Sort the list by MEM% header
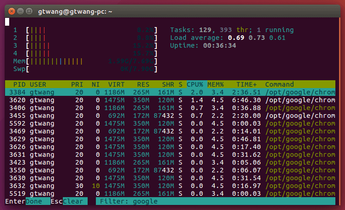Screen dimensions: 345x210 tap(216, 84)
